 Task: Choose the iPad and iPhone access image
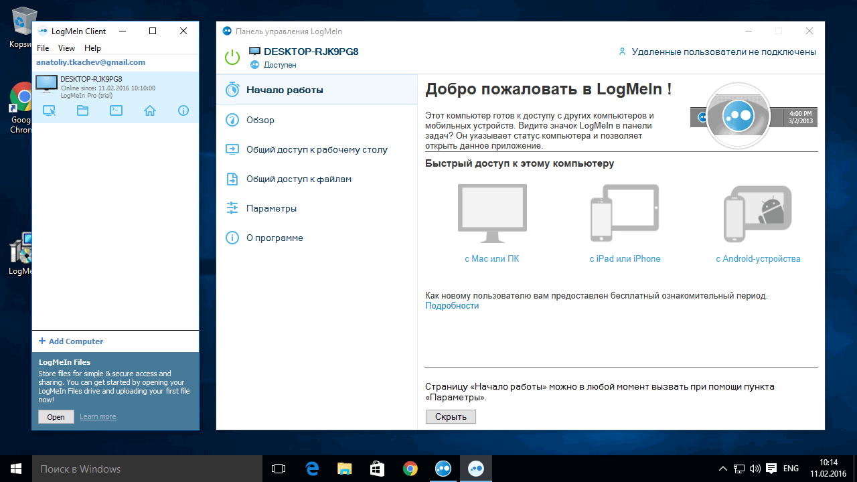point(625,213)
